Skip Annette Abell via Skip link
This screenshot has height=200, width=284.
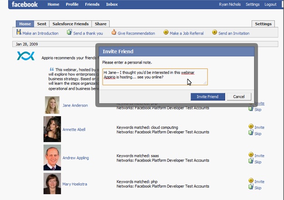tap(258, 134)
